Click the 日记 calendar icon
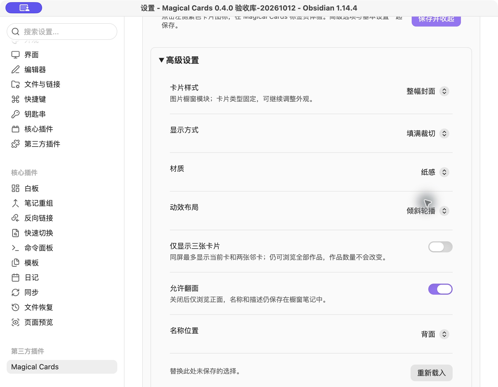Image resolution: width=498 pixels, height=387 pixels. click(x=15, y=278)
